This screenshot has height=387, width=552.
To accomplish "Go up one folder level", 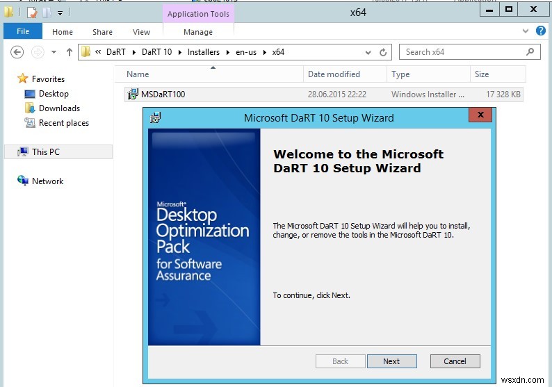I will tap(70, 52).
